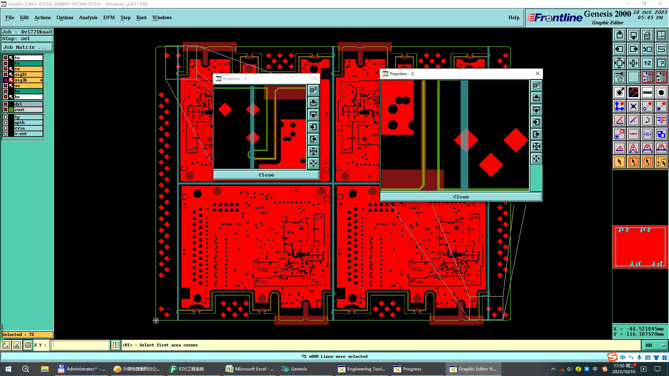Select the delete feature X tool
Viewport: 669px width, 376px height.
pyautogui.click(x=633, y=106)
